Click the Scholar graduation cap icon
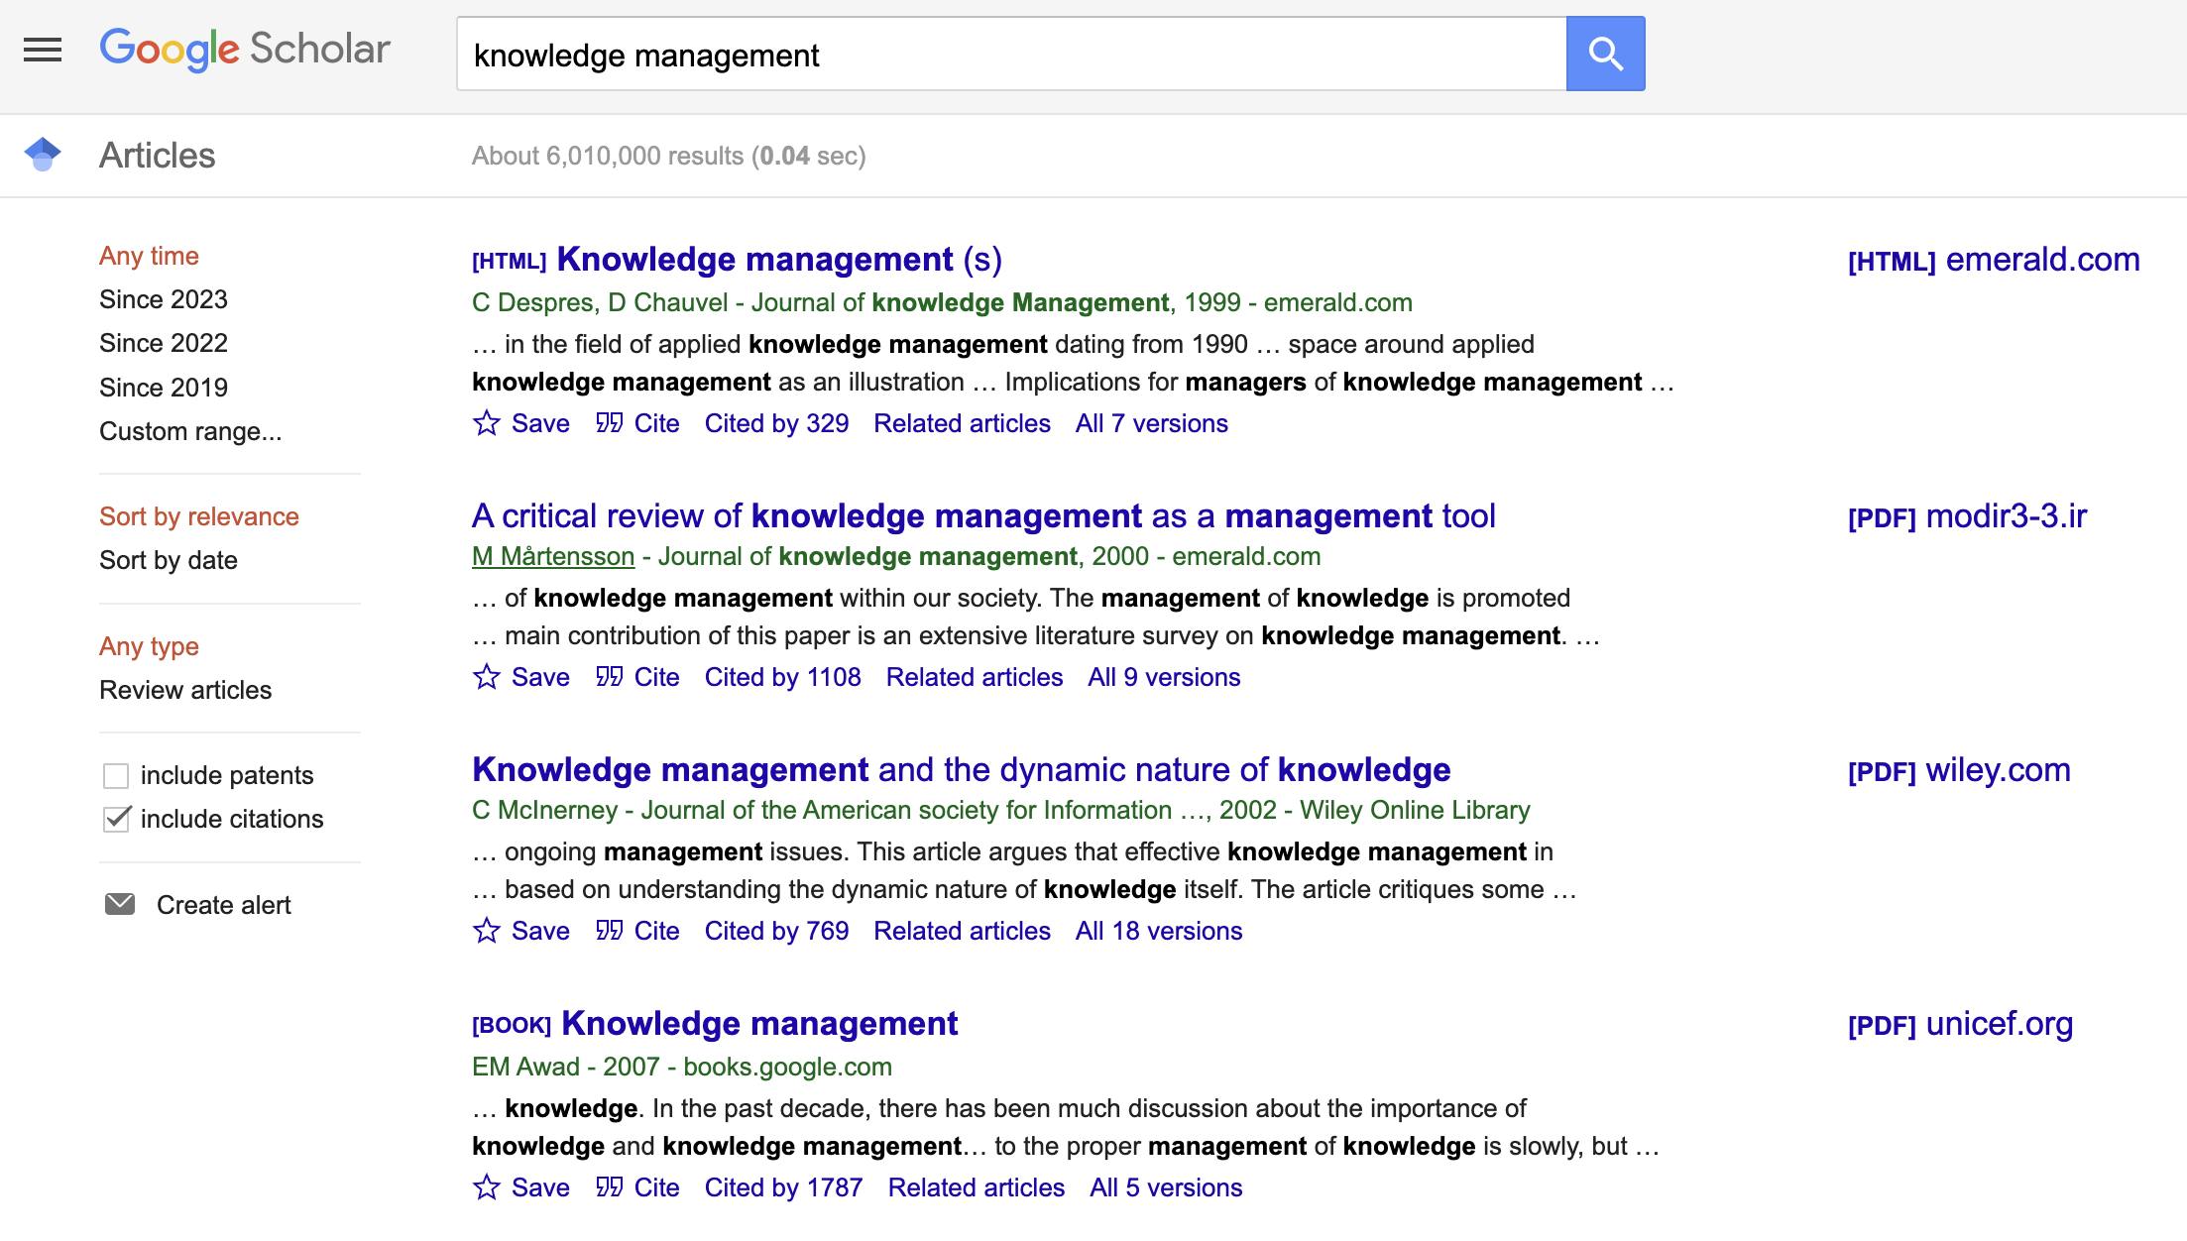This screenshot has width=2187, height=1241. [x=43, y=155]
